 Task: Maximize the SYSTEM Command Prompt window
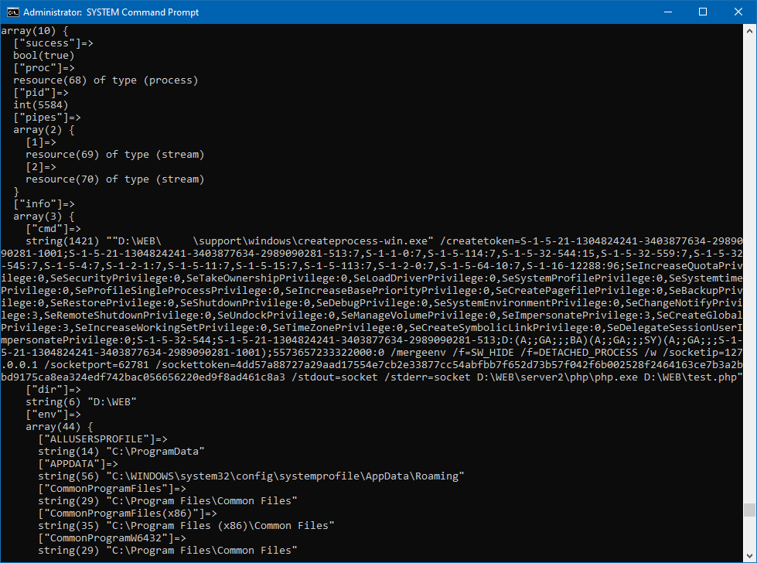click(x=703, y=12)
